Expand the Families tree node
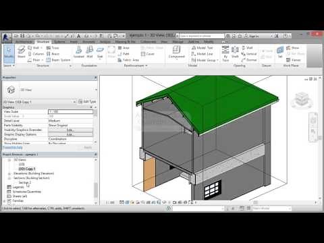 click(5, 200)
